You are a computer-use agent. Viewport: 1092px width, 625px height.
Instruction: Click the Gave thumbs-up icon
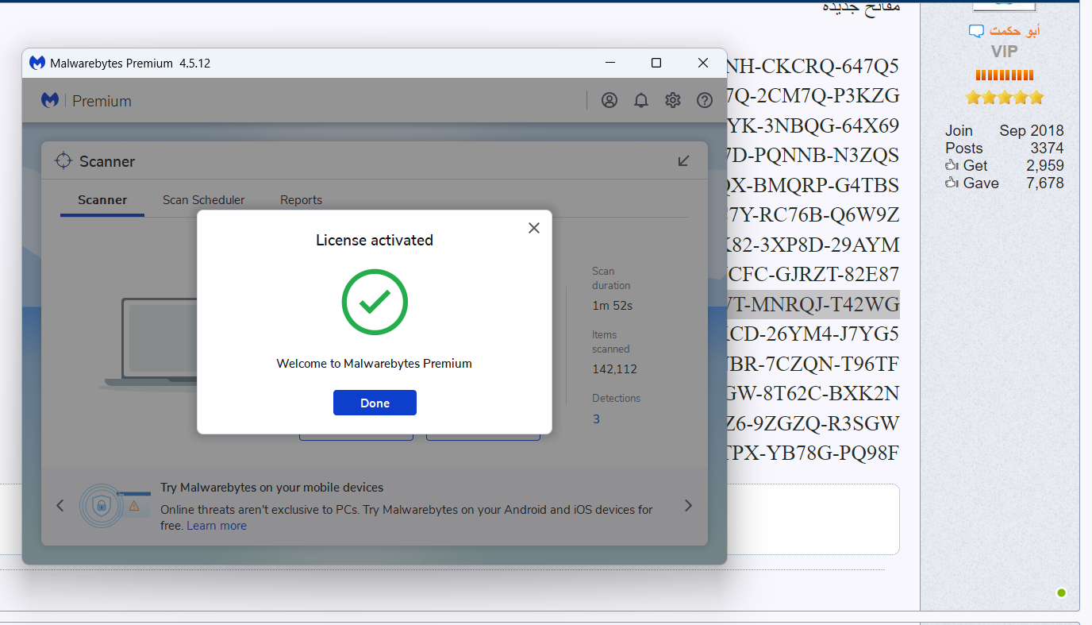tap(952, 183)
